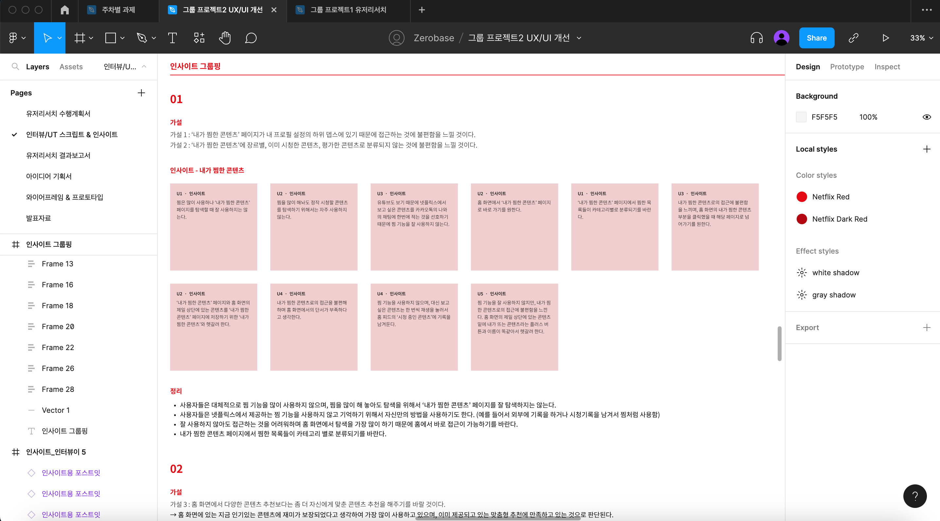Select the Text tool
The width and height of the screenshot is (940, 521).
(172, 38)
